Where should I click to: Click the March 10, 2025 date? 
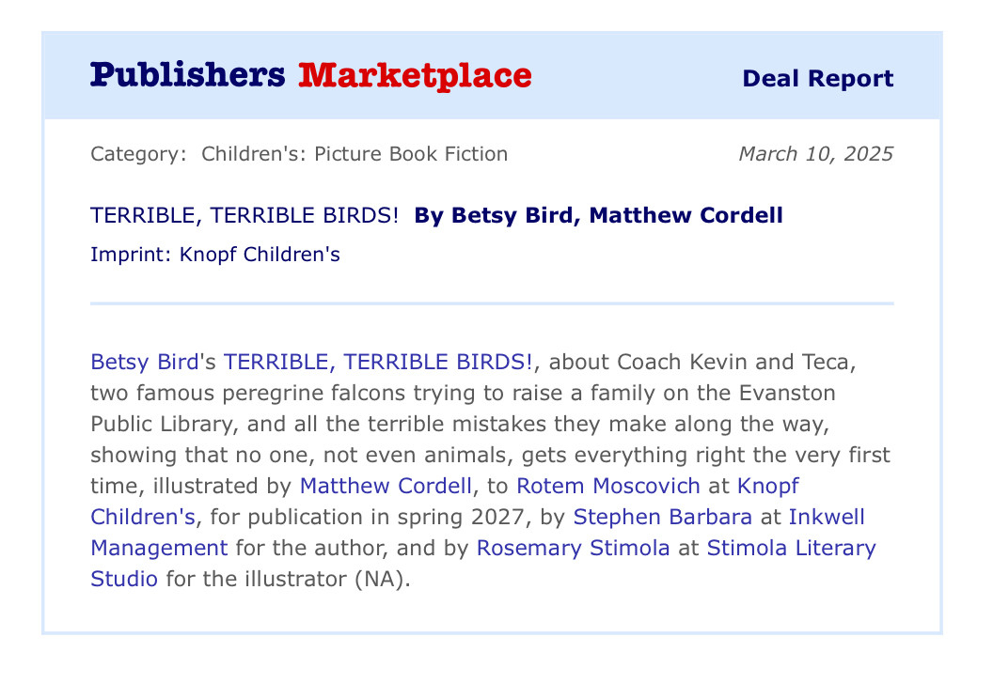point(815,154)
